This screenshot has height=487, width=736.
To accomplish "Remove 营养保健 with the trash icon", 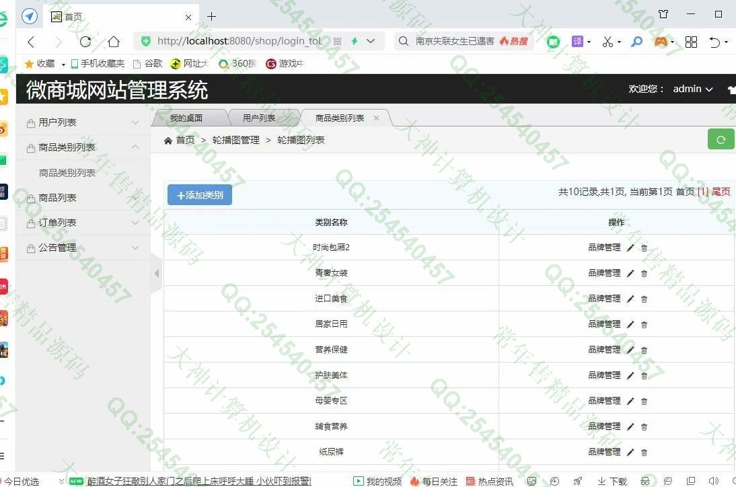I will click(x=644, y=350).
